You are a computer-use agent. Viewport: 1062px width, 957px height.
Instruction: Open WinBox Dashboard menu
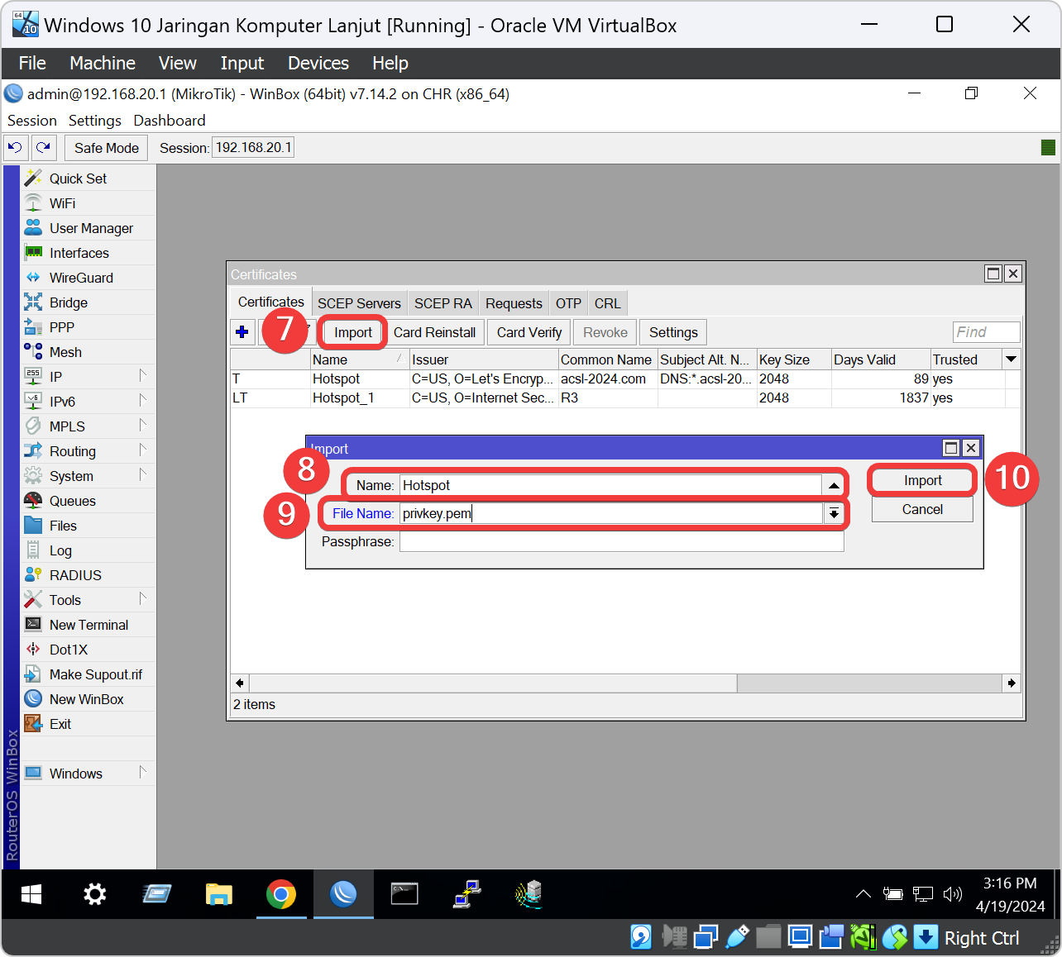[x=169, y=121]
